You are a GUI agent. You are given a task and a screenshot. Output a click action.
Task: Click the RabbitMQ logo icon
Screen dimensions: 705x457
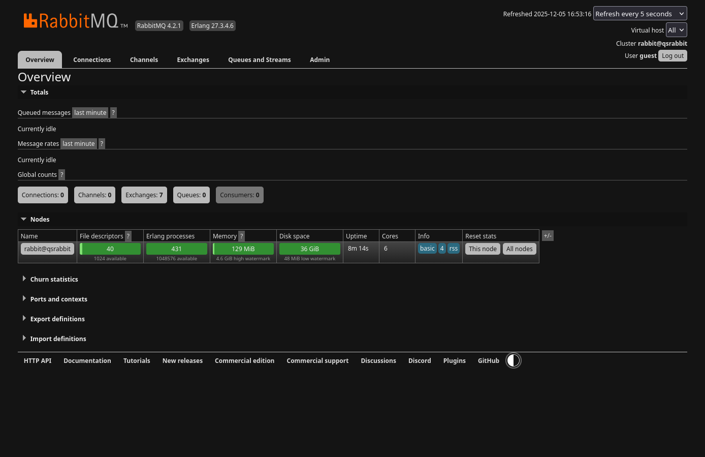(x=30, y=20)
